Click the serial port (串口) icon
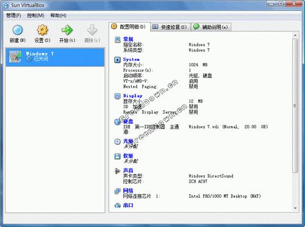This screenshot has width=305, height=227. tap(118, 206)
